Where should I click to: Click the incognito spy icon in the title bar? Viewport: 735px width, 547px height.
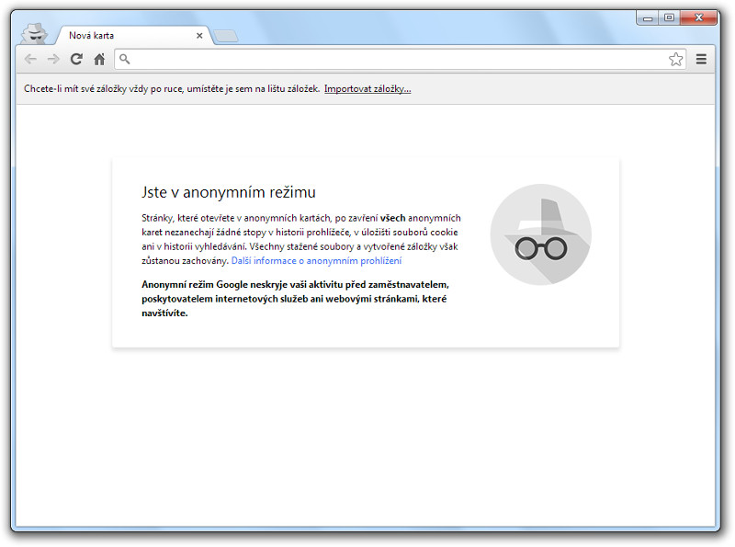[x=34, y=34]
